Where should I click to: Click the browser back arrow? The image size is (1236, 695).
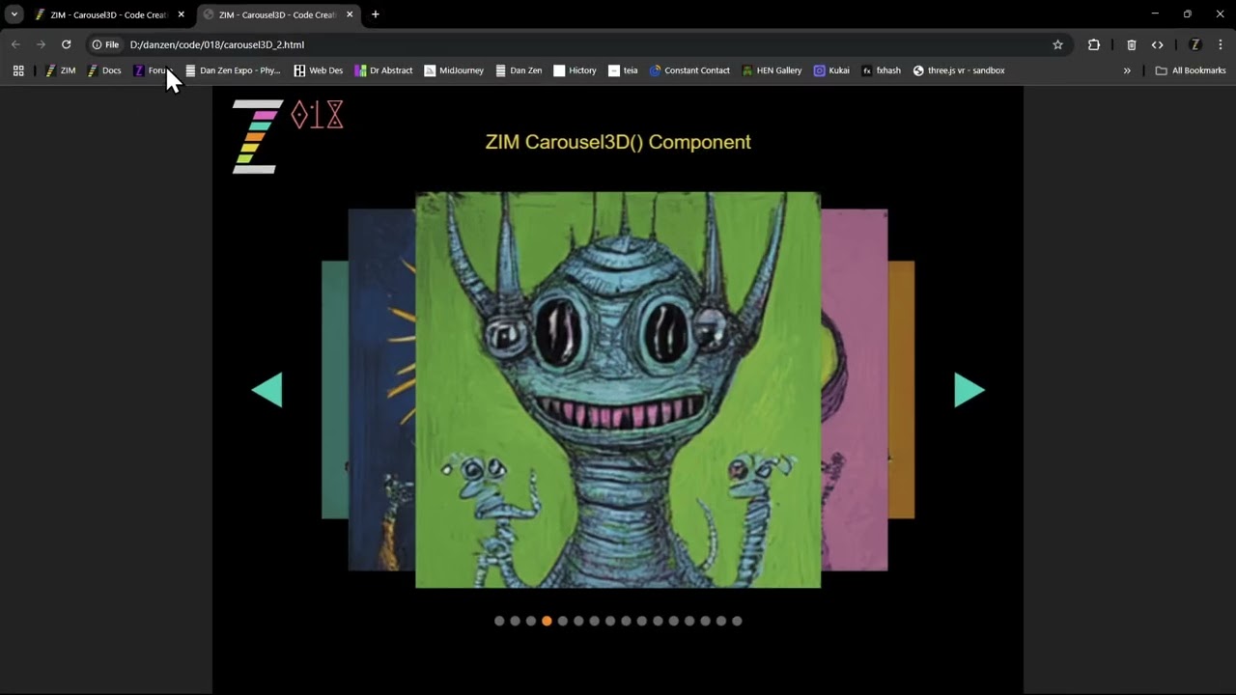(x=15, y=44)
